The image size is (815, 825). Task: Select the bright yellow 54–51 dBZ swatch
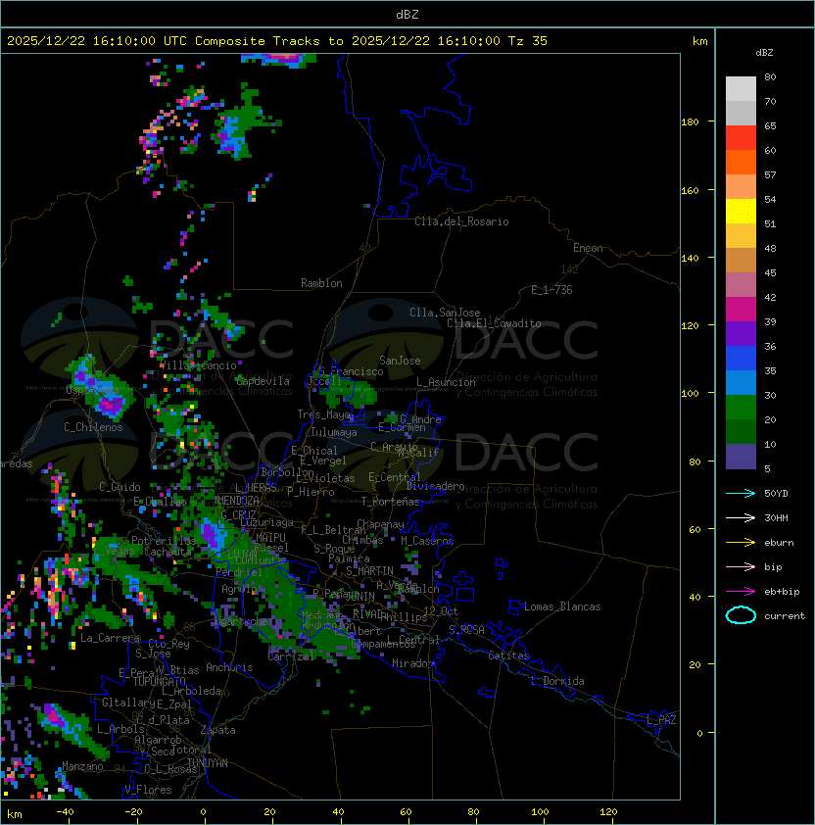click(741, 211)
